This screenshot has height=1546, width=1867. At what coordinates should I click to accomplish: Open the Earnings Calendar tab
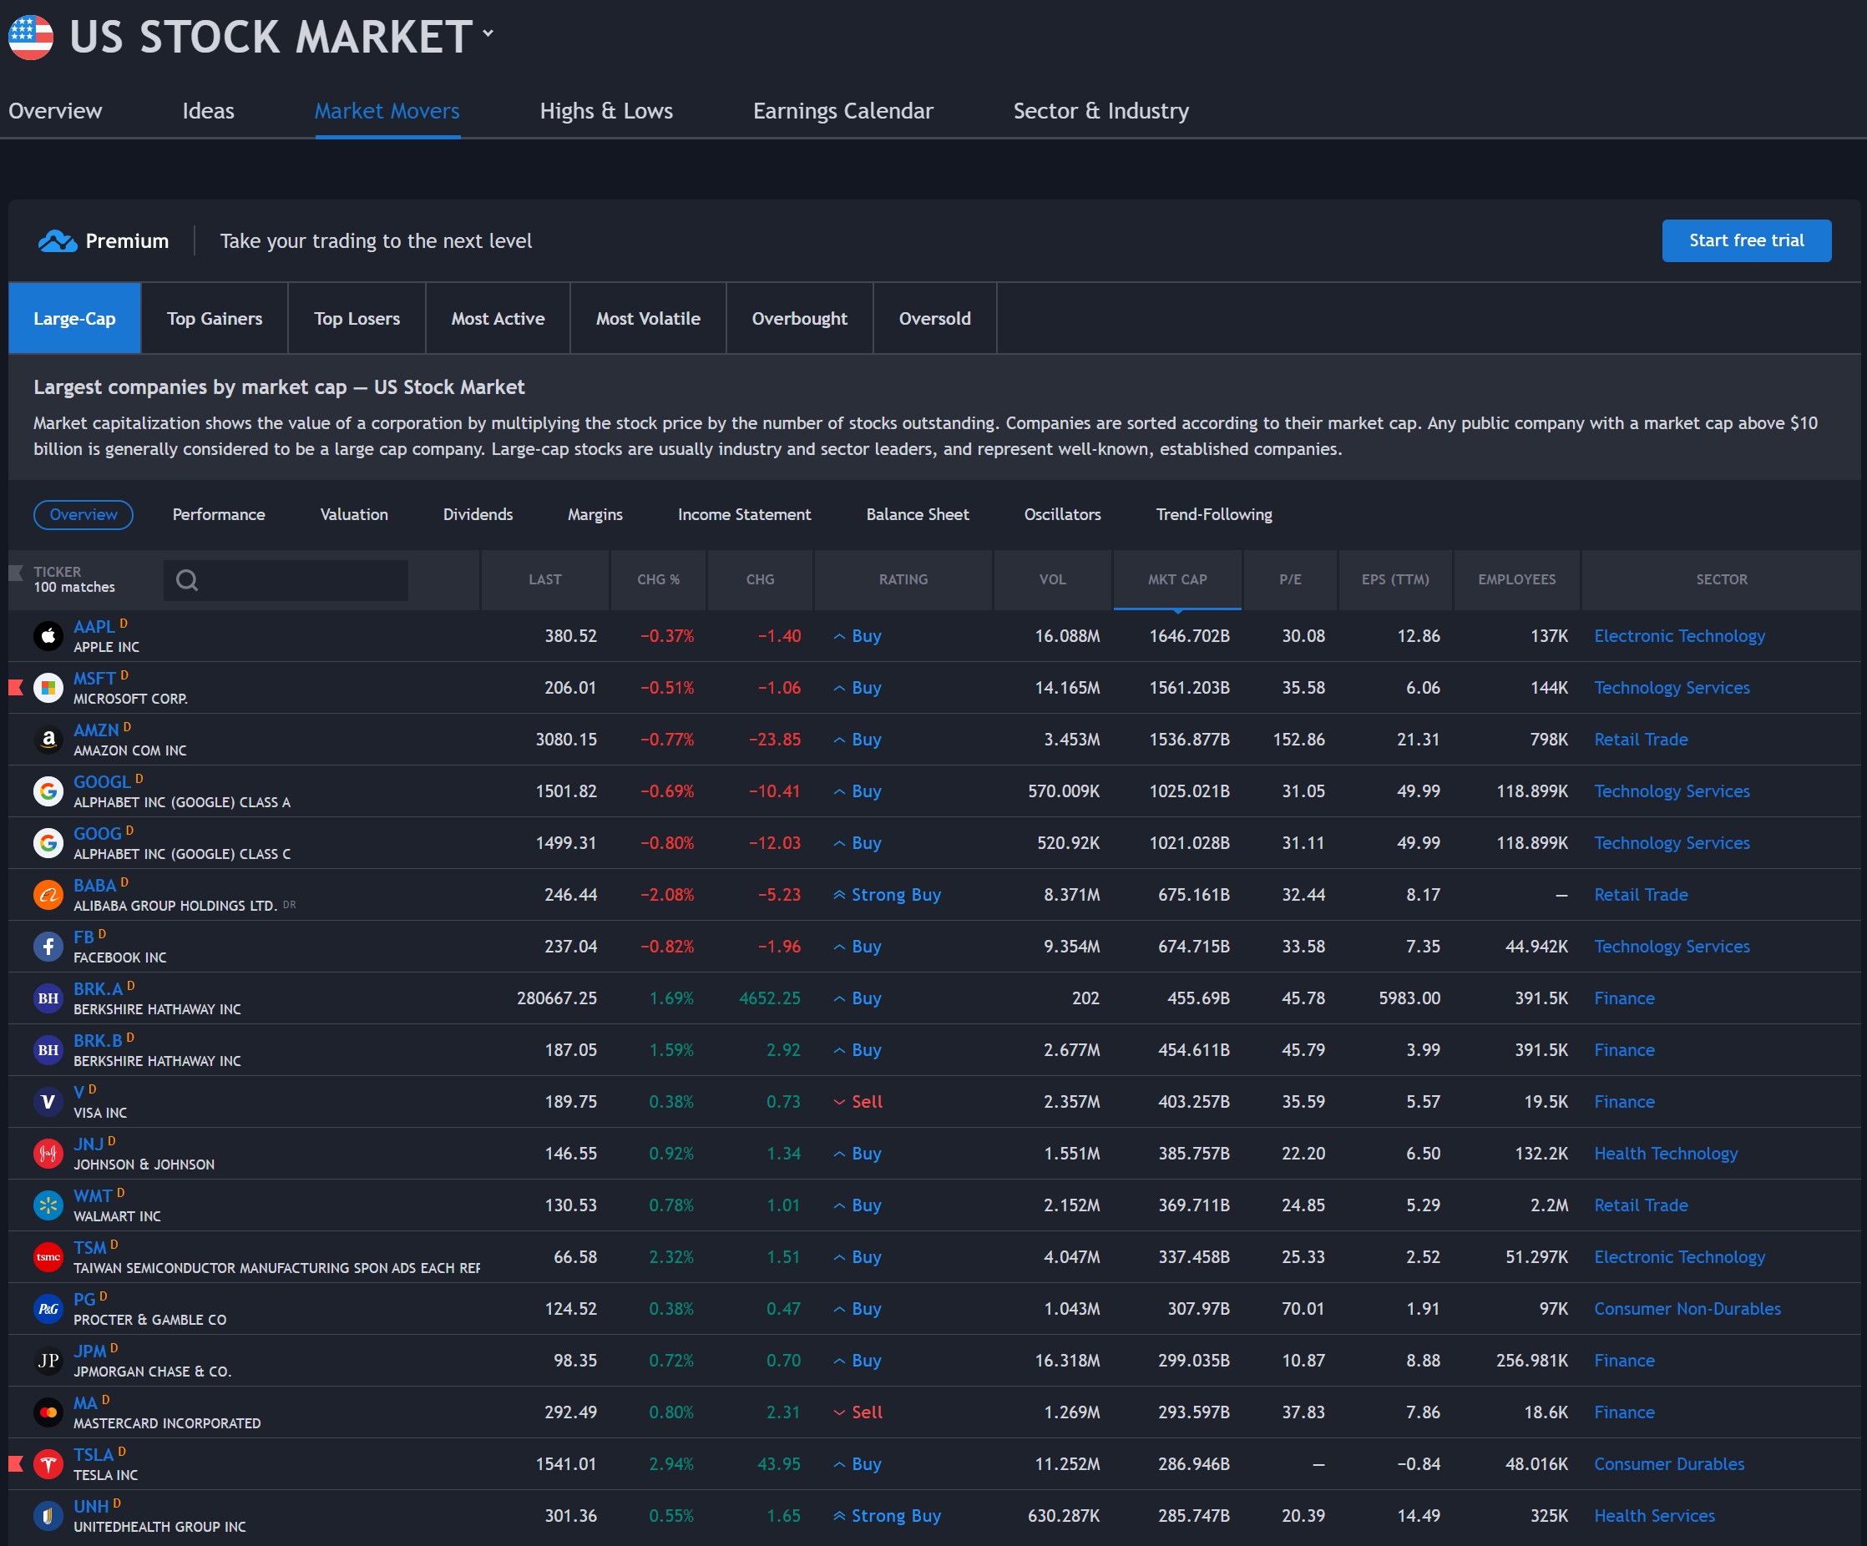click(x=842, y=111)
